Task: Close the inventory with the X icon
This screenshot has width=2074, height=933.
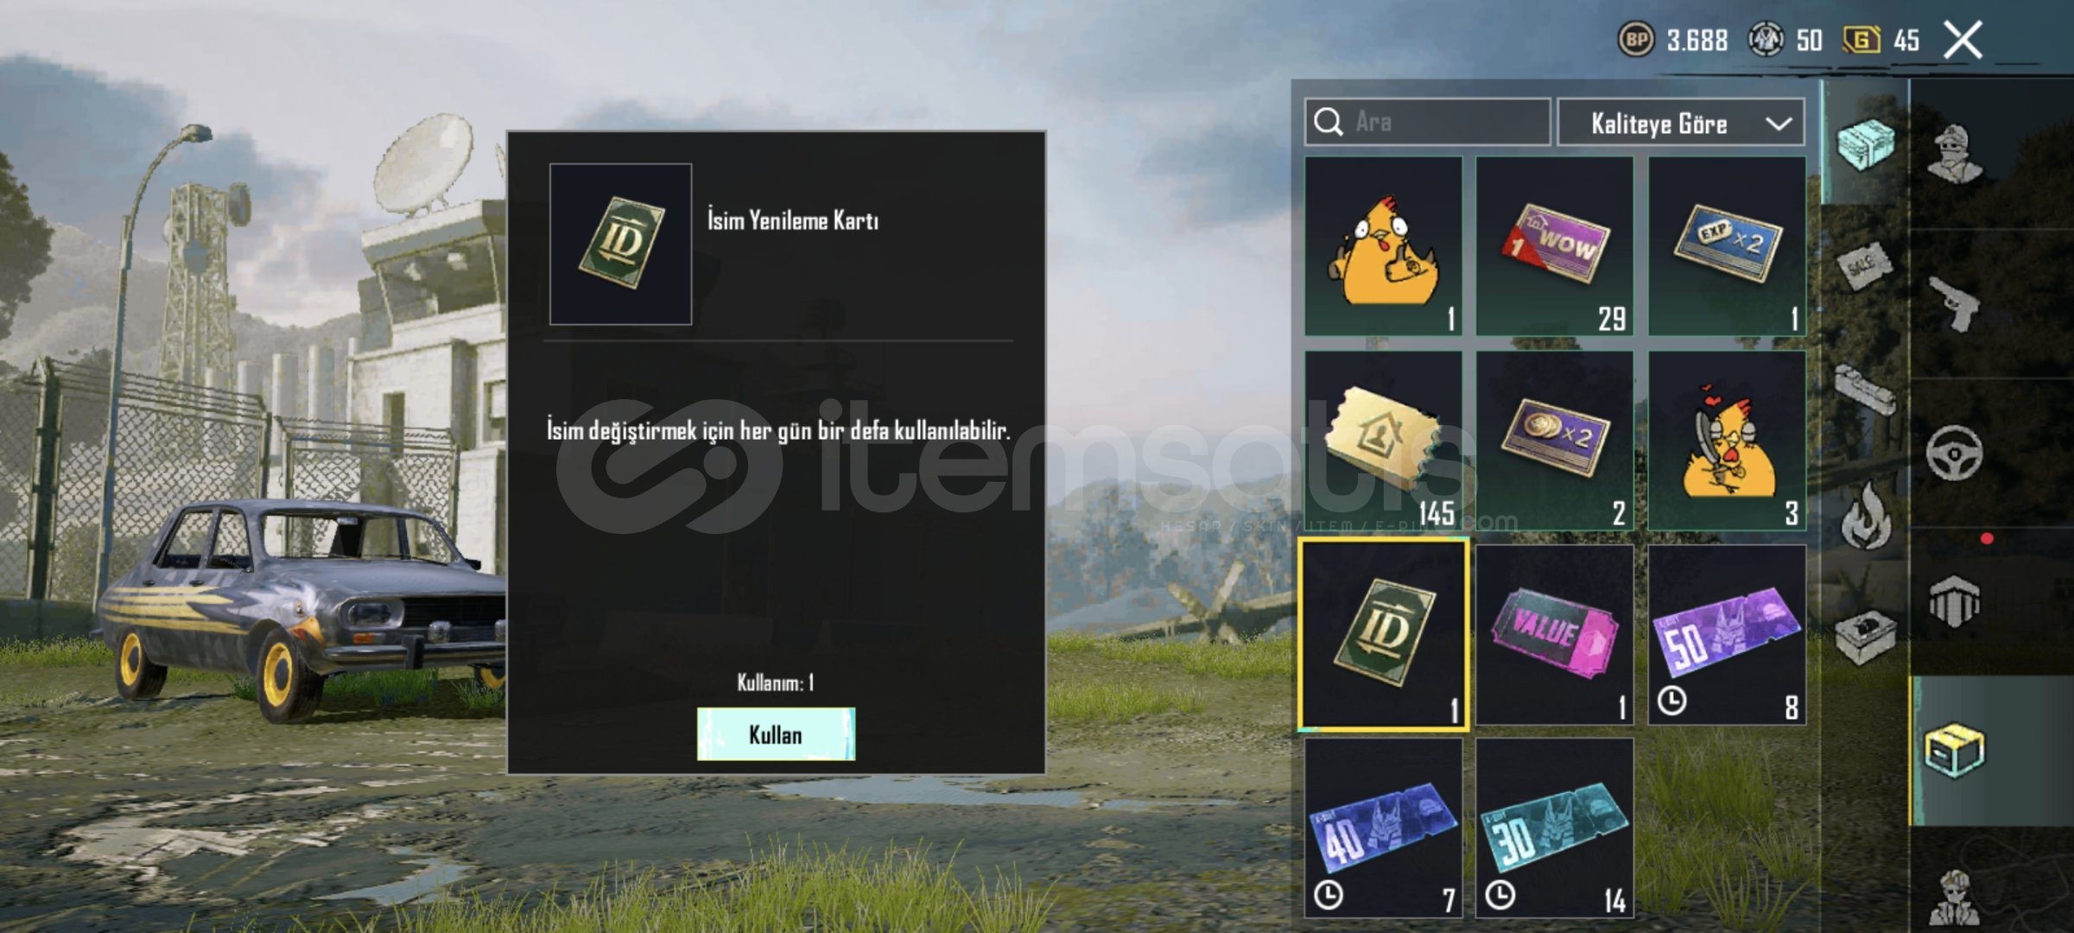Action: click(1963, 40)
